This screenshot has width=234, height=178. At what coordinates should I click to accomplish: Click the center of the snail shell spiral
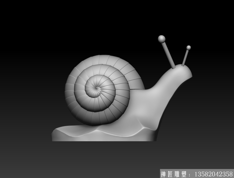point(96,88)
